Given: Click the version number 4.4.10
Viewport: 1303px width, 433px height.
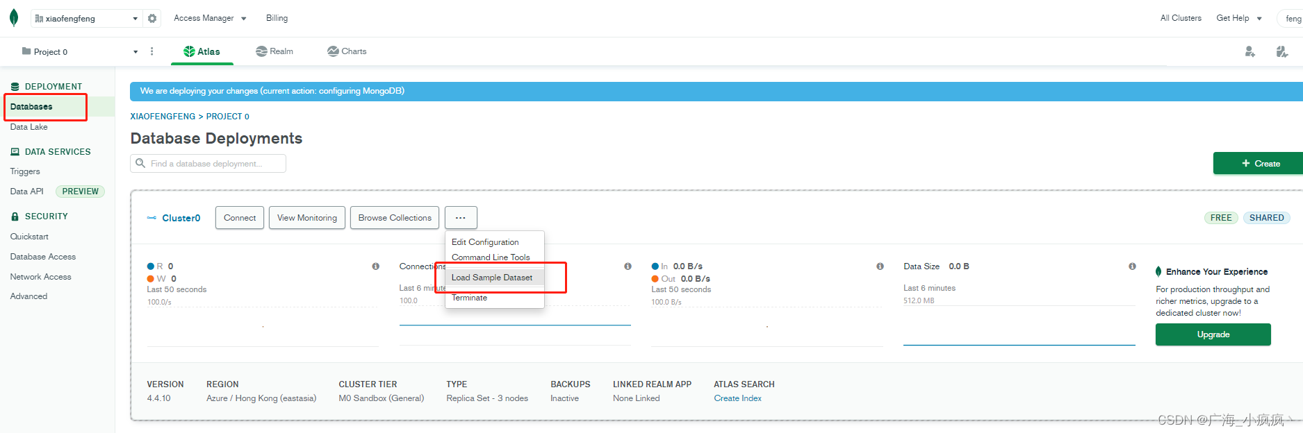Looking at the screenshot, I should [x=158, y=398].
